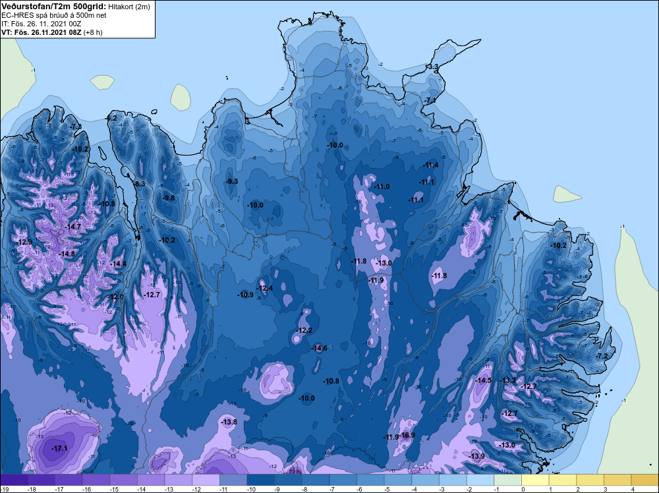Image resolution: width=659 pixels, height=493 pixels.
Task: Click the -3.3 temperature label
Action: [x=433, y=67]
